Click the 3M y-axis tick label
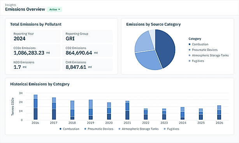239x143 pixels. tap(21, 93)
